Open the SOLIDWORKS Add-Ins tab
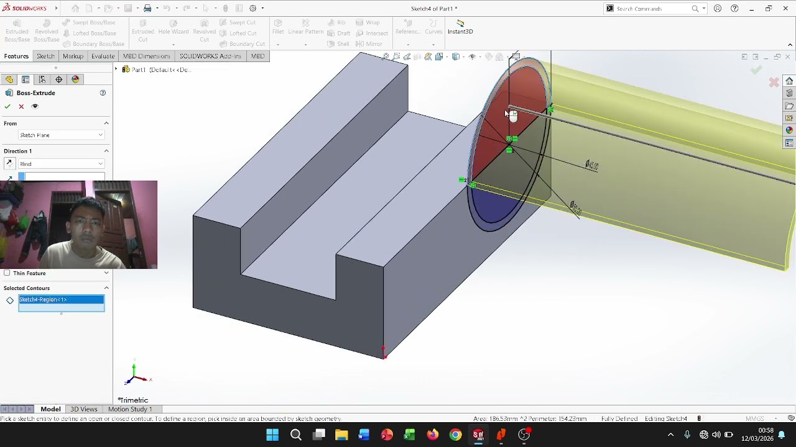 210,56
